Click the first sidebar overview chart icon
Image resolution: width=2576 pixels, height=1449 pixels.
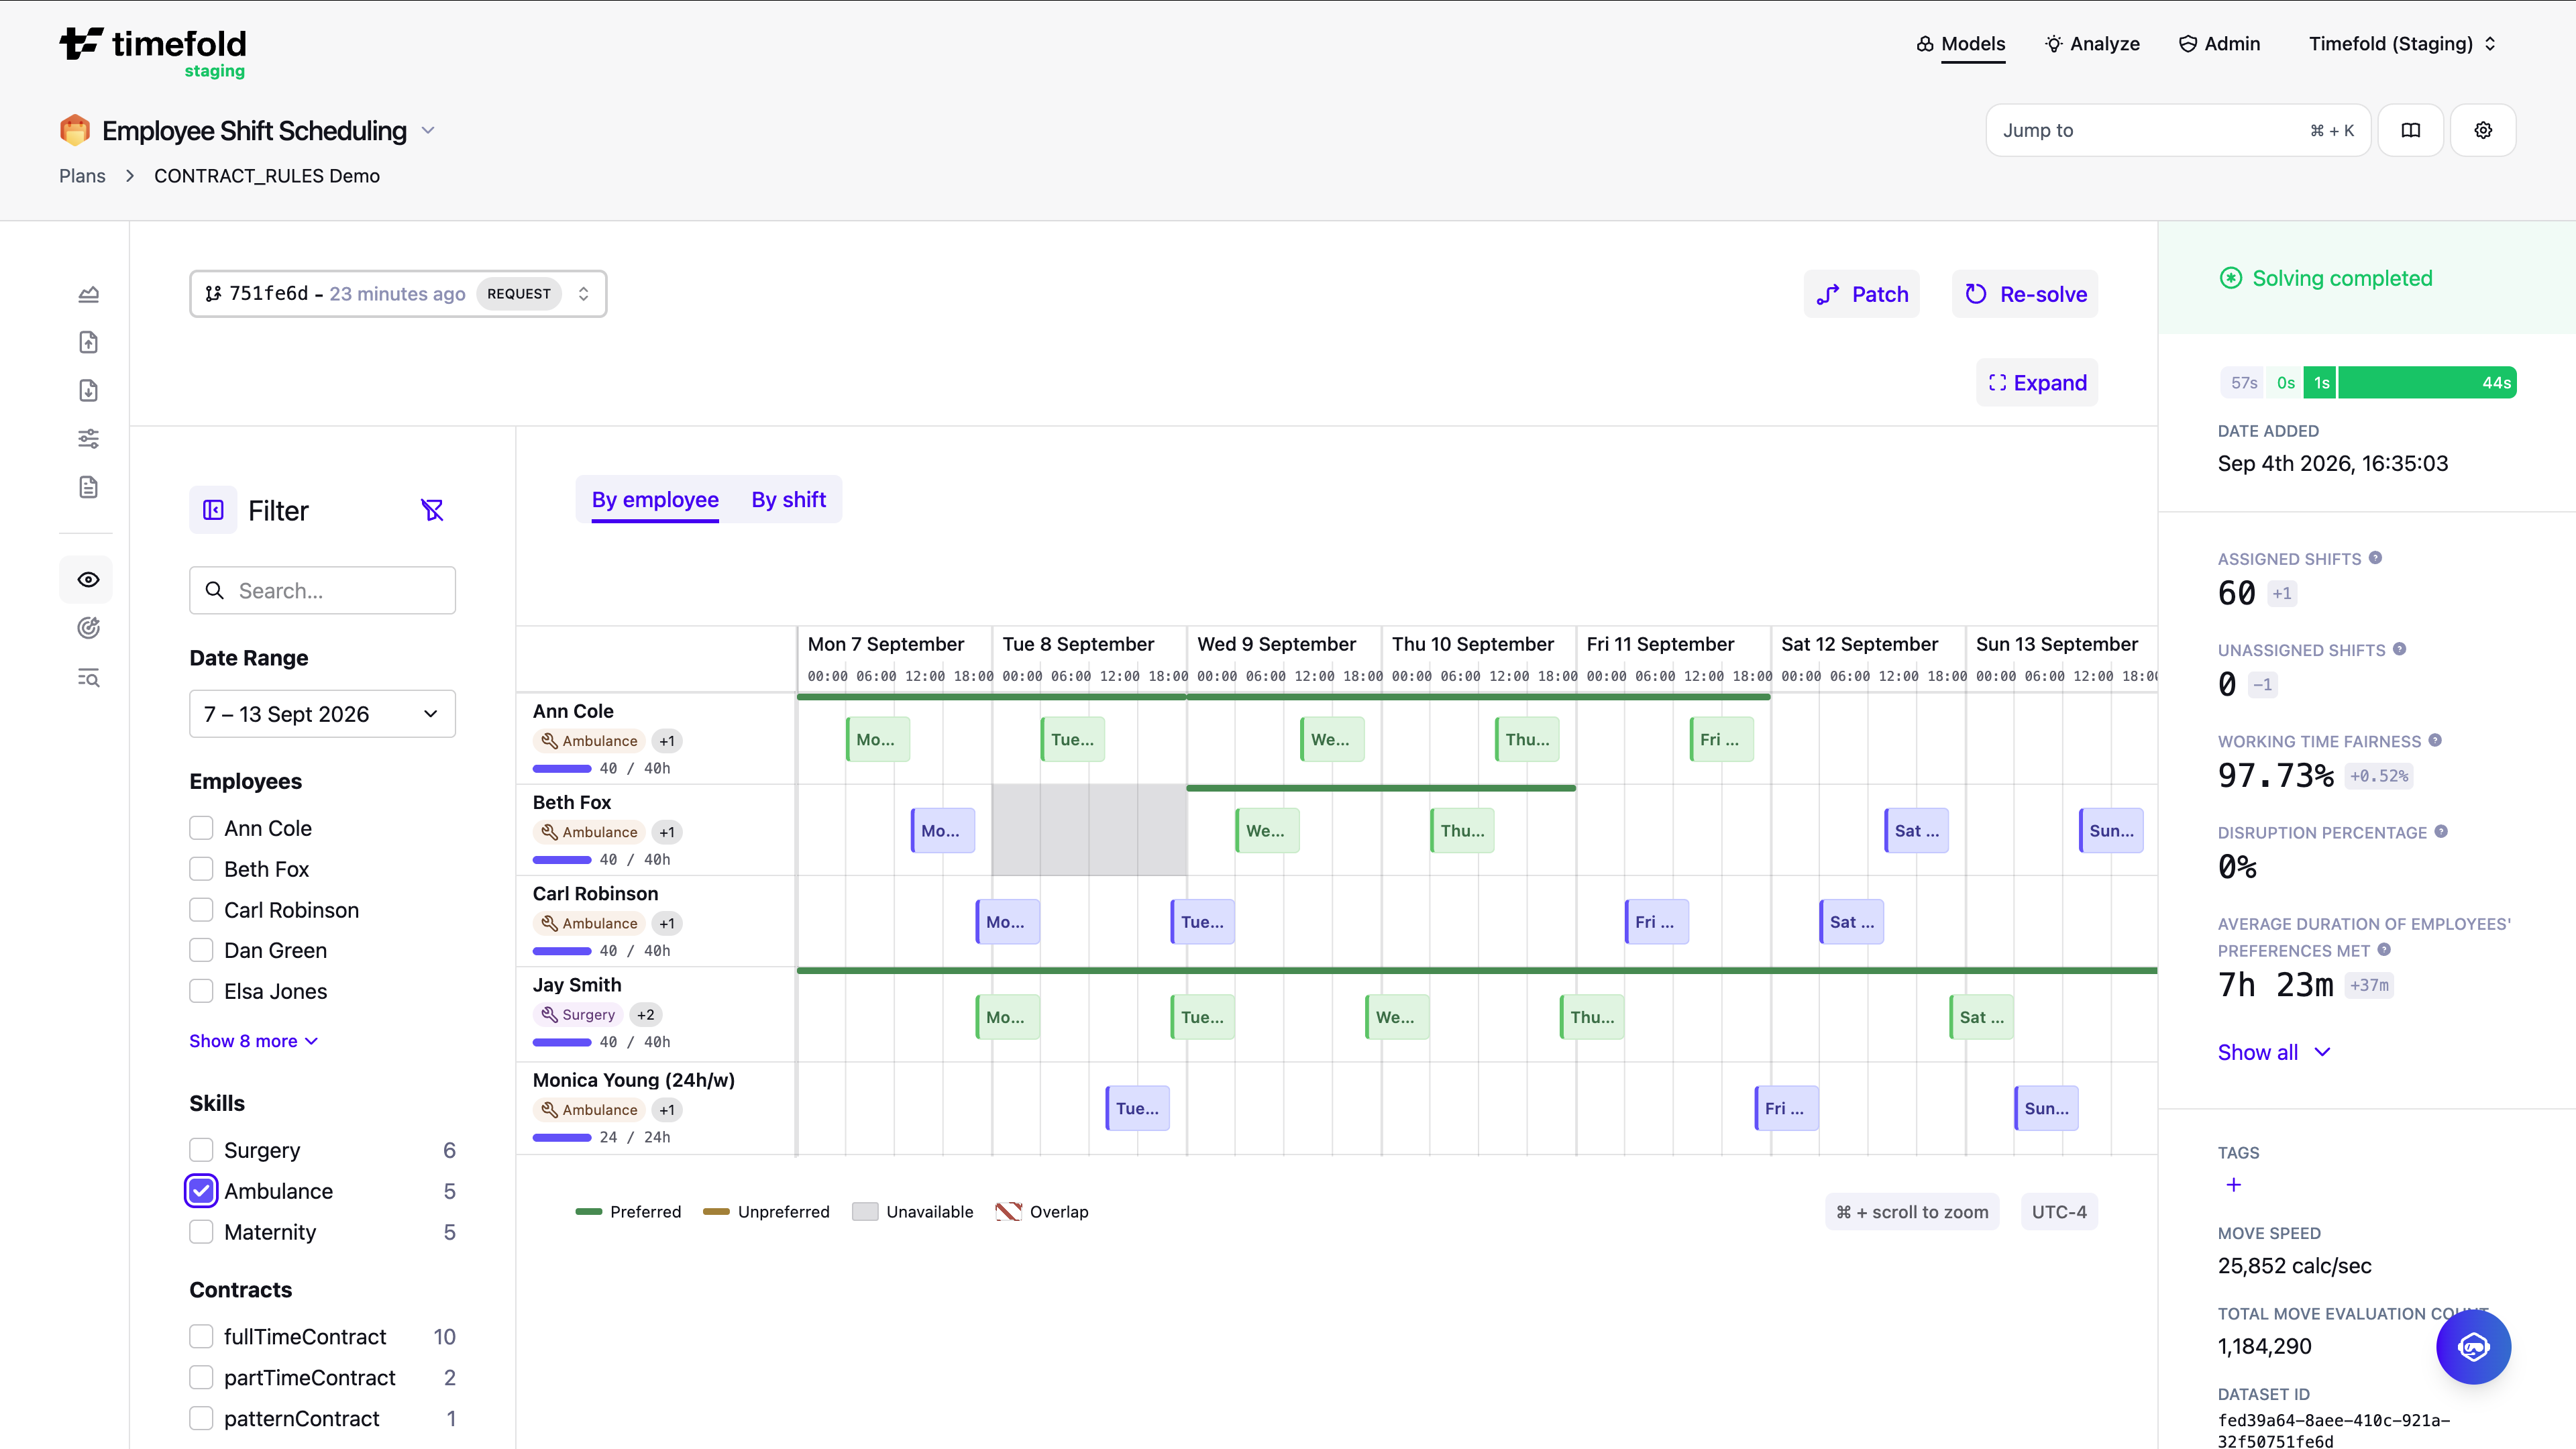pyautogui.click(x=88, y=294)
